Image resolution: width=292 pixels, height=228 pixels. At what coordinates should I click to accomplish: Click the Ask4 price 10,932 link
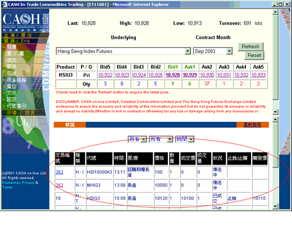(241, 75)
